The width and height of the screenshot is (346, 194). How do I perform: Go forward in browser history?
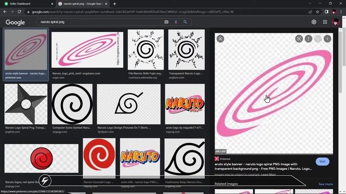click(12, 12)
